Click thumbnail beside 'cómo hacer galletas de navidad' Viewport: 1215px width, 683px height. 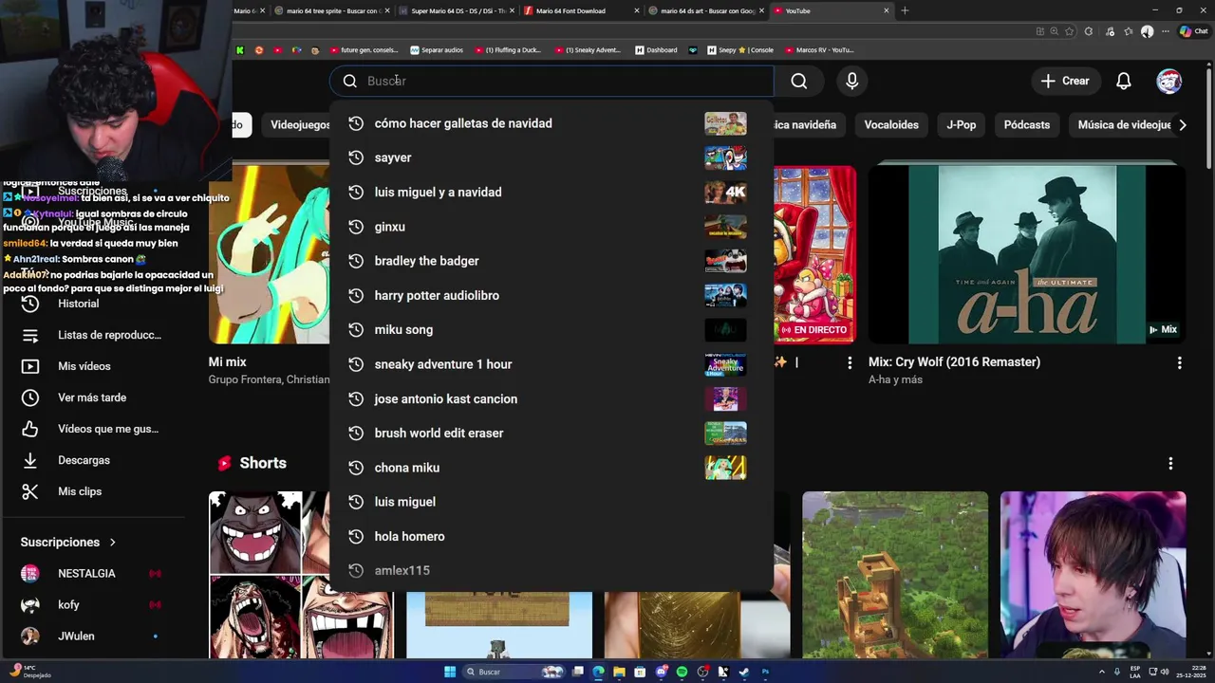coord(725,123)
